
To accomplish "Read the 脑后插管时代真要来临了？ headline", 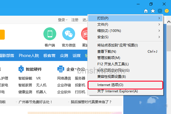I will coord(91,102).
